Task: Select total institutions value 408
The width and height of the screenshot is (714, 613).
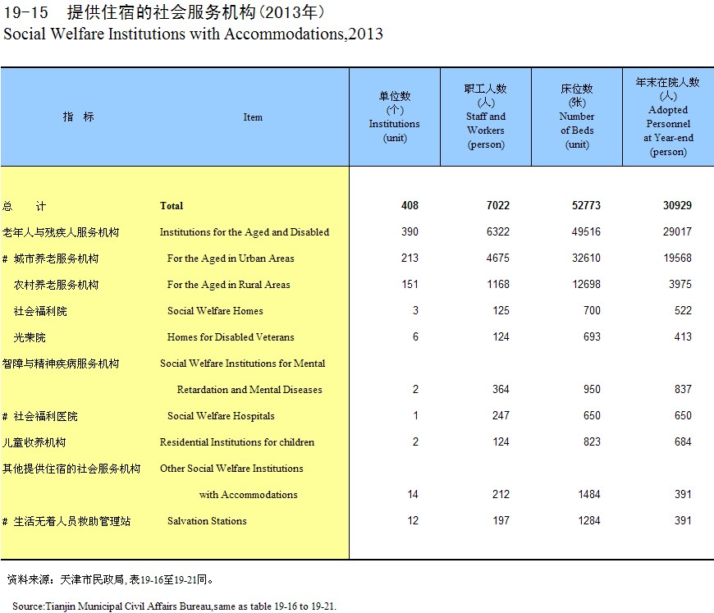Action: 409,206
